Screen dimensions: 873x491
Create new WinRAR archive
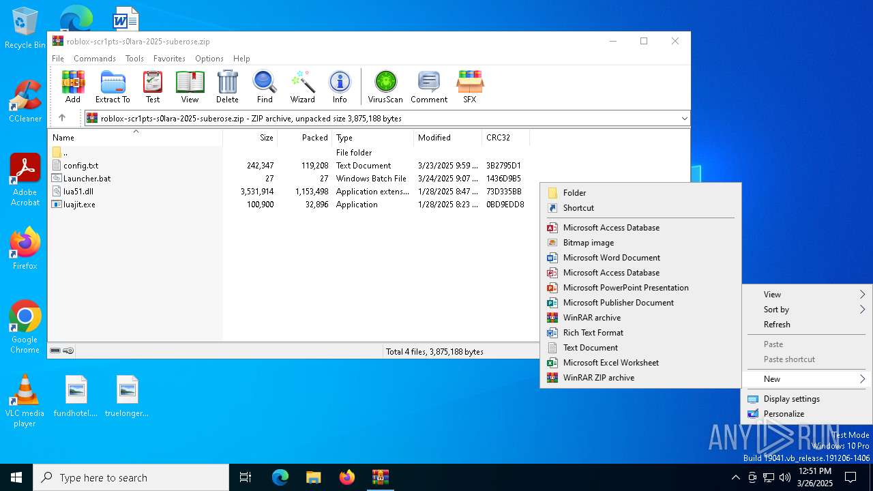click(x=640, y=318)
